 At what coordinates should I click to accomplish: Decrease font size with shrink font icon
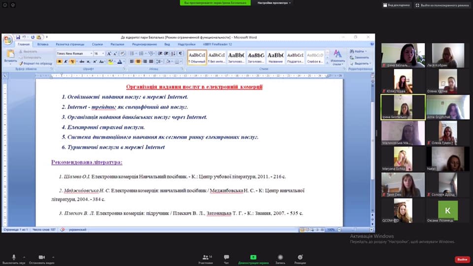tap(115, 53)
